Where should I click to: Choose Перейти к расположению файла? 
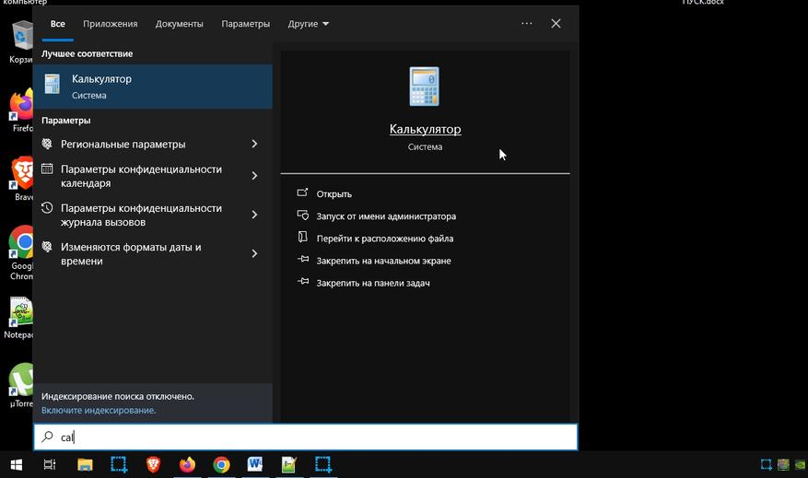click(x=385, y=239)
